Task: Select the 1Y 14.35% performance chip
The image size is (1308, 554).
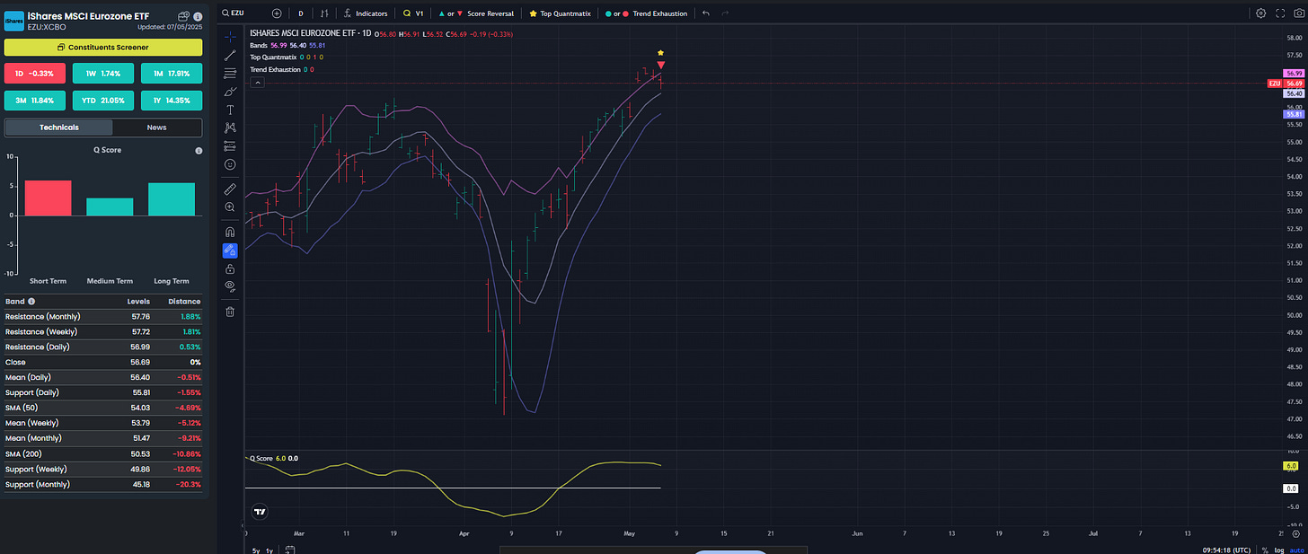Action: (x=172, y=100)
